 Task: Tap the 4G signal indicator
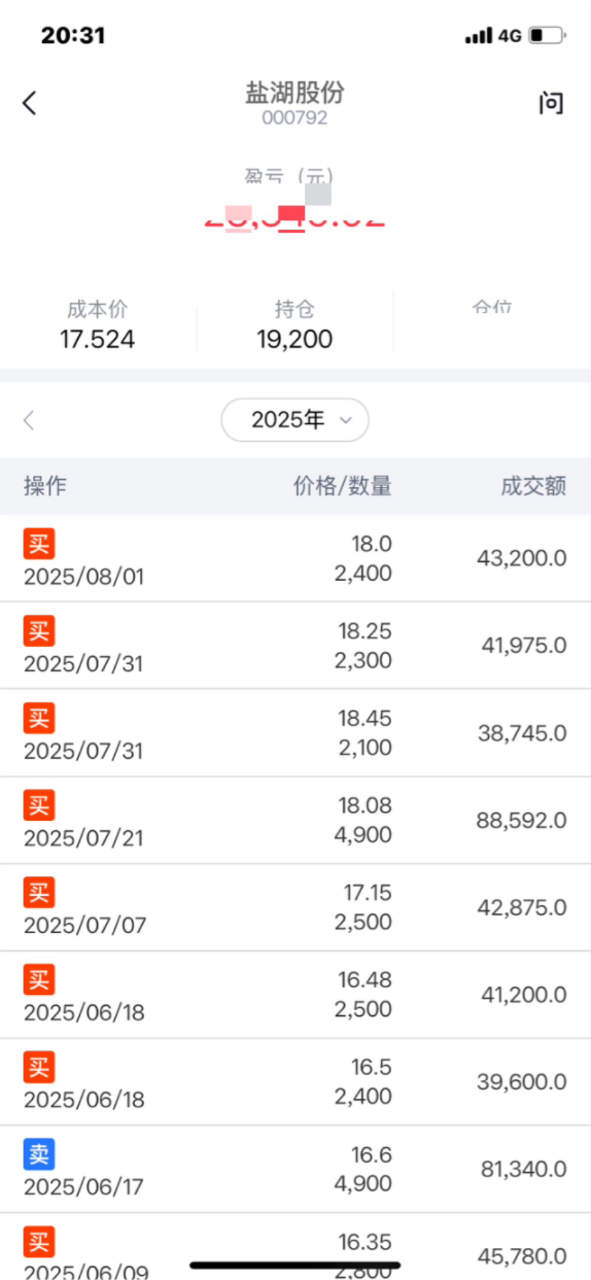click(510, 35)
